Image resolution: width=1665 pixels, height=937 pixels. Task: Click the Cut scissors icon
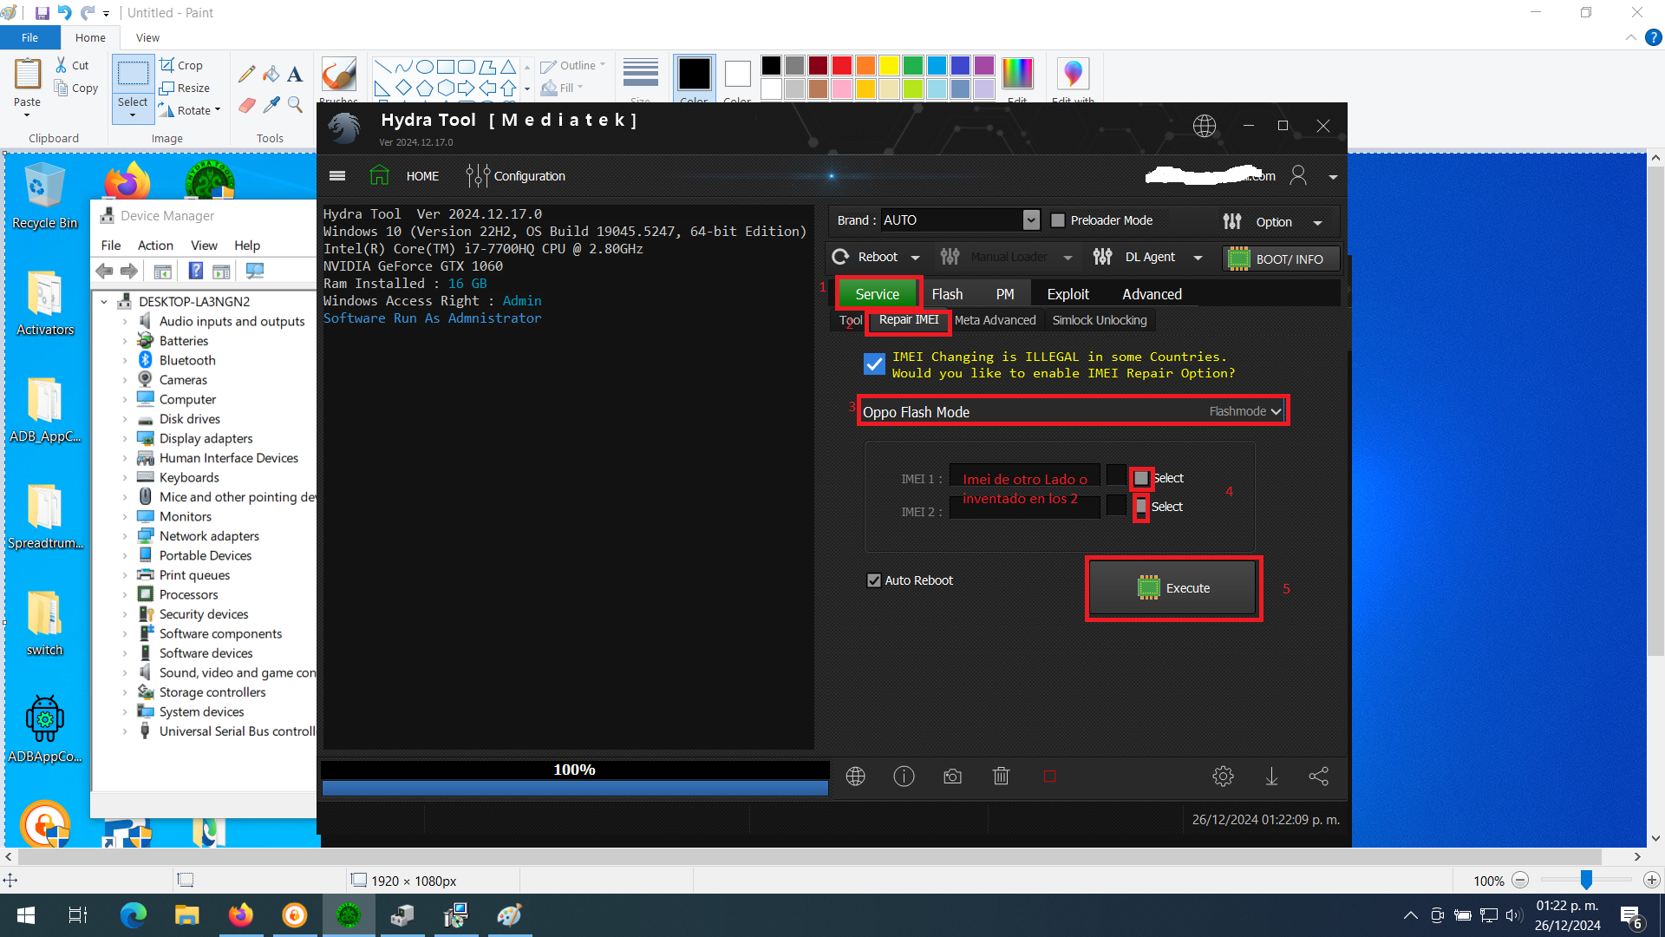coord(61,65)
